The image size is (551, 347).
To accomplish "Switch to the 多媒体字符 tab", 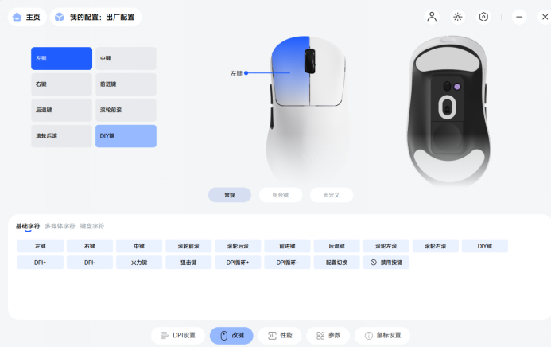I will click(60, 226).
